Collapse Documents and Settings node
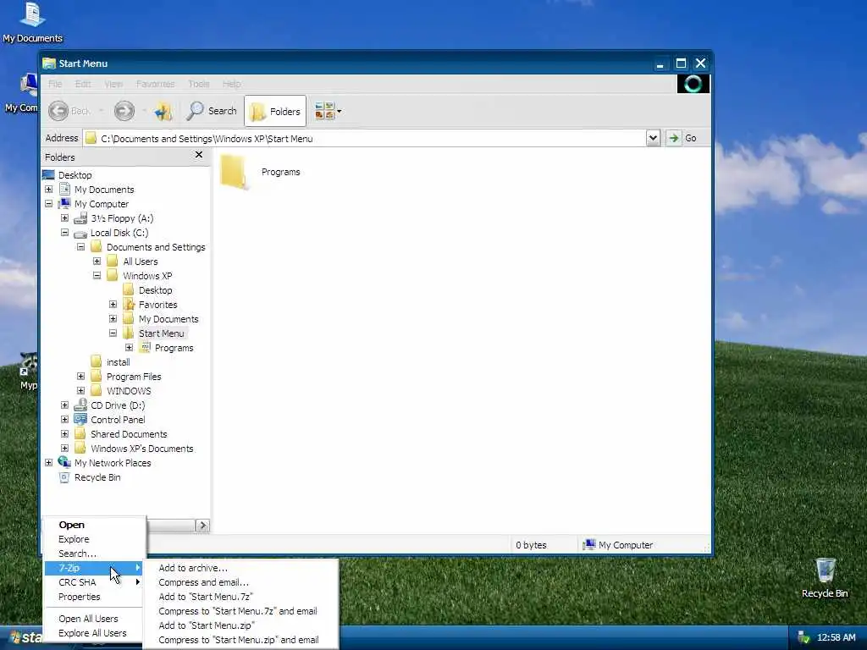Screen dimensions: 867x650 point(80,247)
